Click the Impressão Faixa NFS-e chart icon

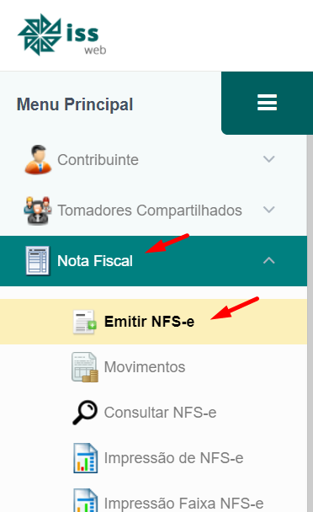[85, 500]
